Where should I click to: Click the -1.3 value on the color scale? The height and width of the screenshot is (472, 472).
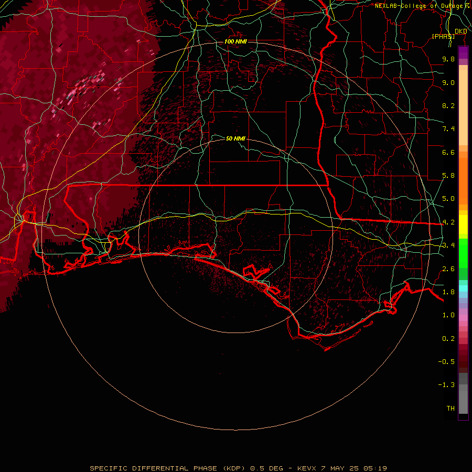pyautogui.click(x=446, y=385)
